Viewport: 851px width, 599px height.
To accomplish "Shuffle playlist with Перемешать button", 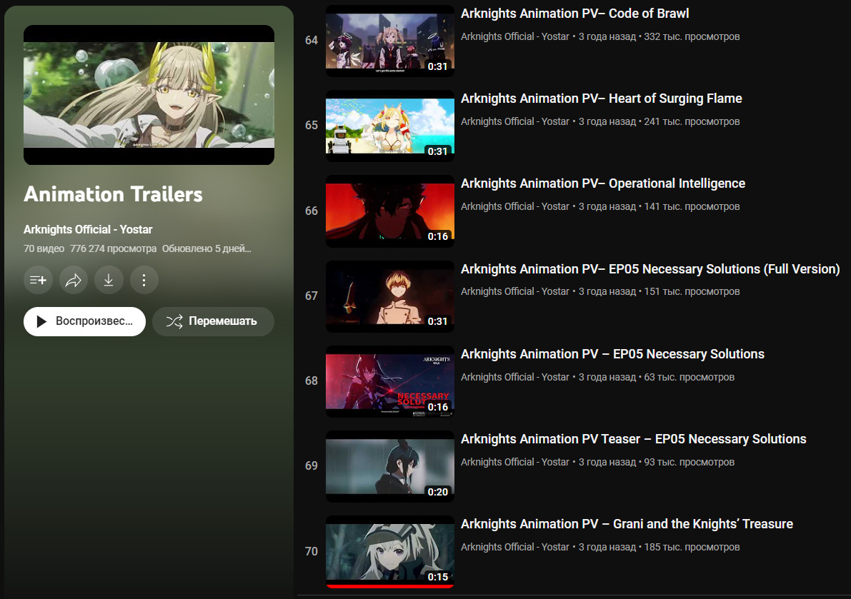I will coord(213,321).
